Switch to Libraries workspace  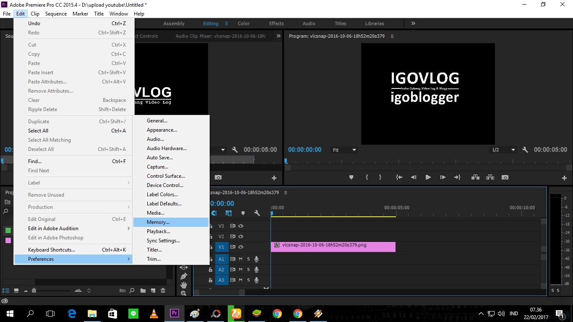[375, 23]
